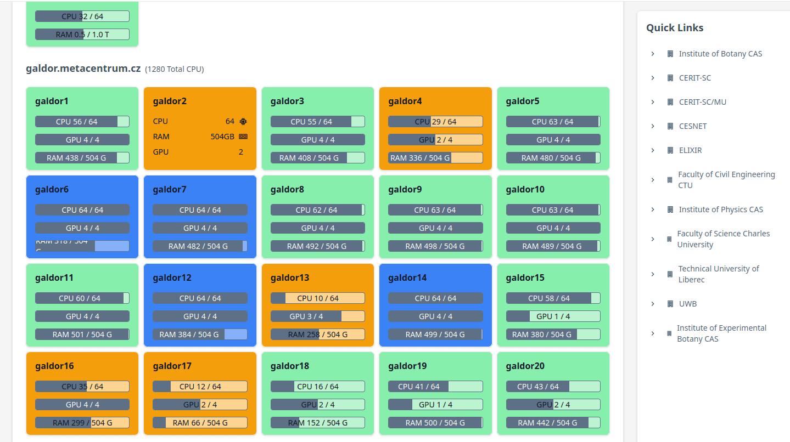Expand the CERIT-SC quick link chevron
The width and height of the screenshot is (790, 442).
click(x=653, y=78)
